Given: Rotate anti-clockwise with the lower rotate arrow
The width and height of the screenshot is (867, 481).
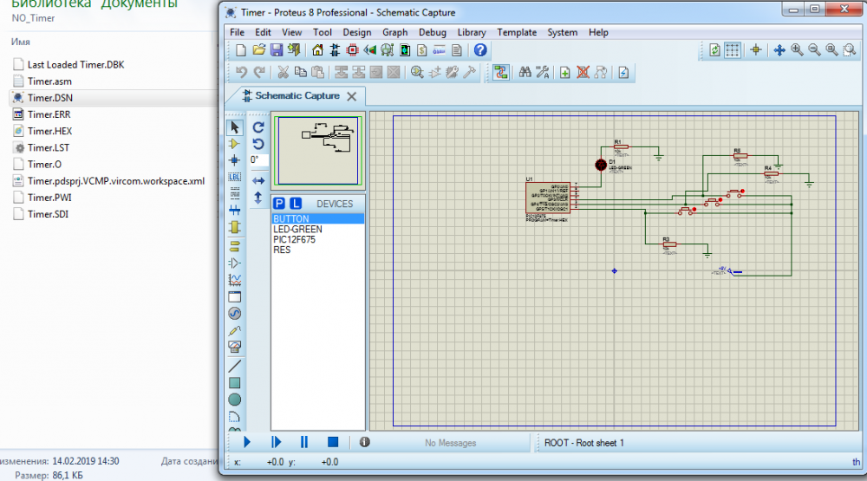Looking at the screenshot, I should tap(258, 144).
